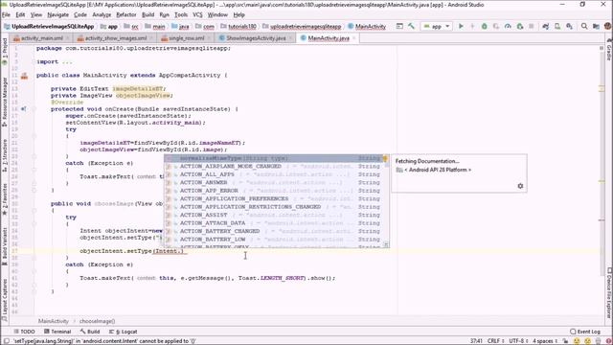Viewport: 613px width, 345px height.
Task: Switch to the ShowImagesActivity.java tab
Action: point(256,38)
